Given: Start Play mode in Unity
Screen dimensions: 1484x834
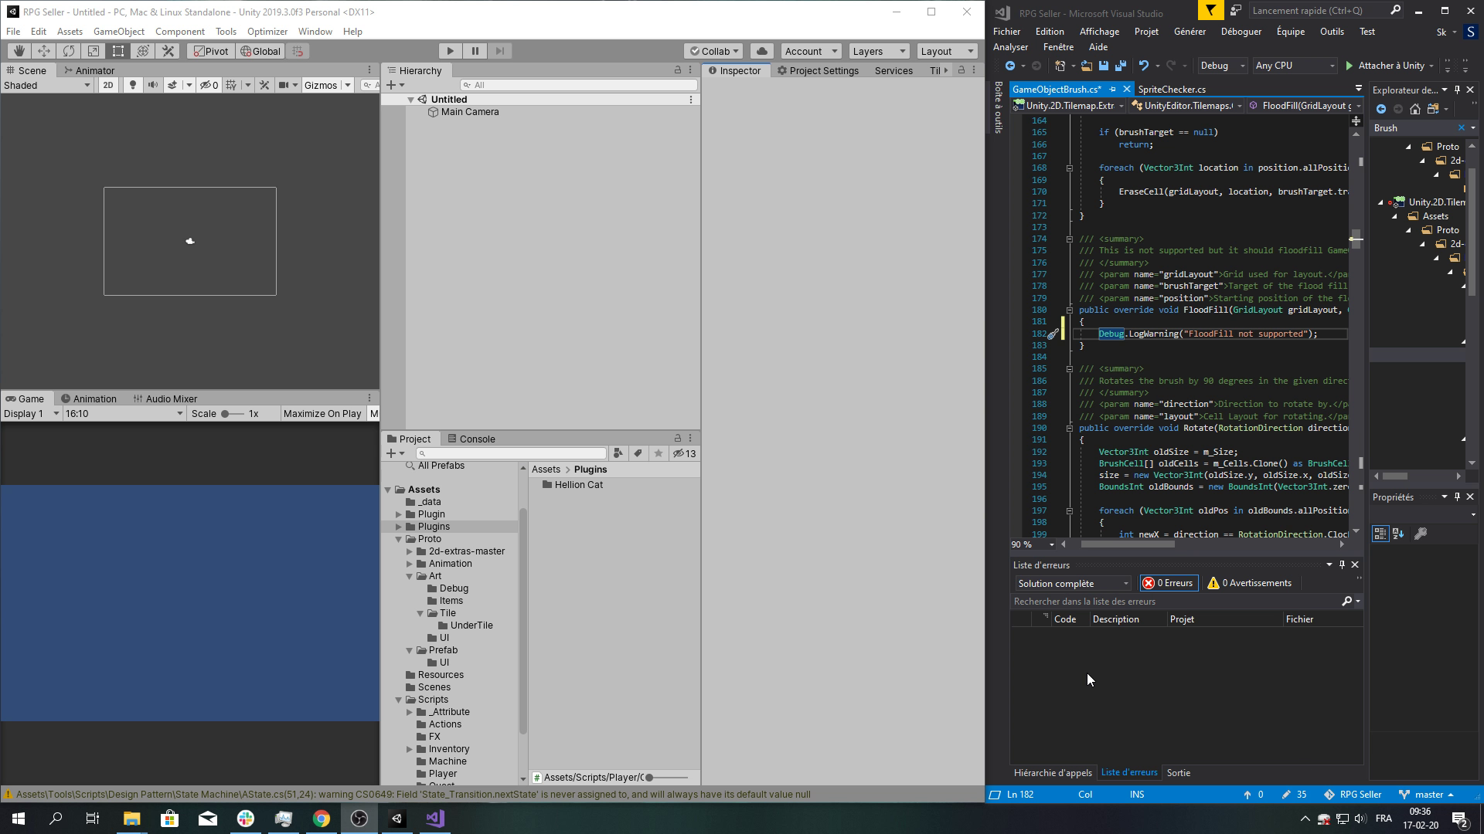Looking at the screenshot, I should [450, 51].
